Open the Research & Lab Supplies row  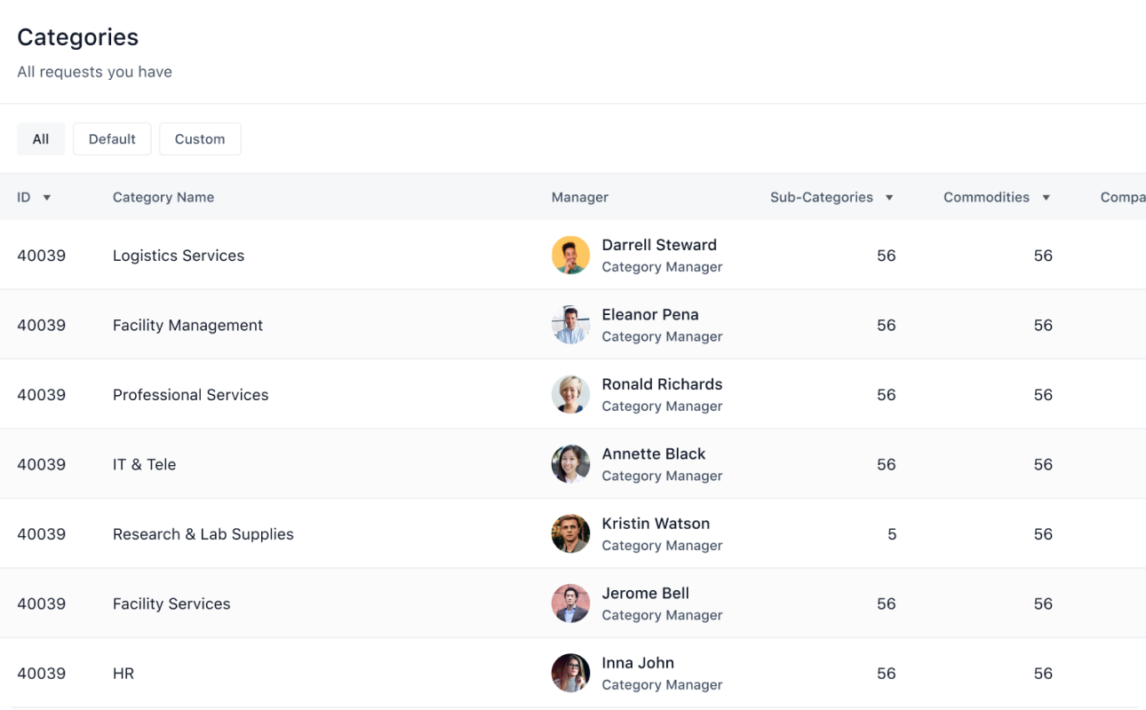pyautogui.click(x=573, y=534)
